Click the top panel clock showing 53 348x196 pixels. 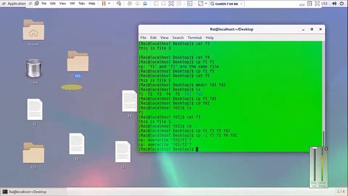click(x=325, y=4)
